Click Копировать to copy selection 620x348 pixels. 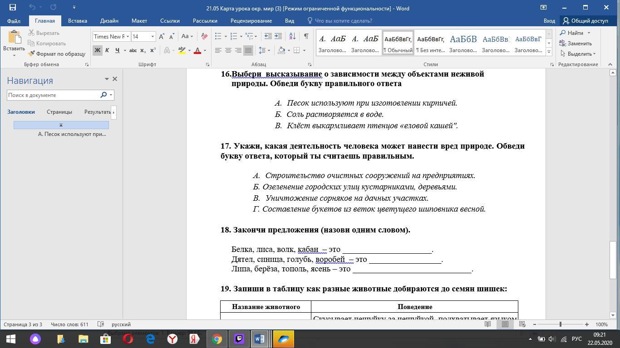[47, 43]
